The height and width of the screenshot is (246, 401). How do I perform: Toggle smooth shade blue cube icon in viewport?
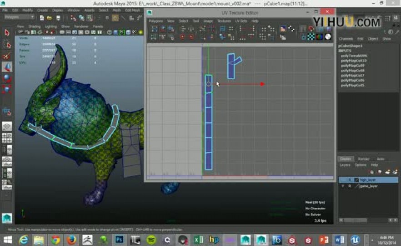tap(115, 32)
